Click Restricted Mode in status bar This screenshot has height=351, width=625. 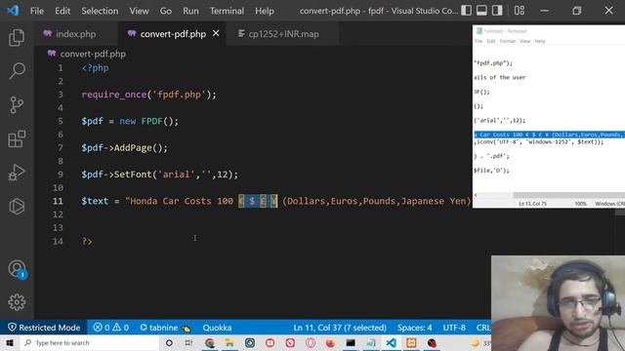[44, 328]
